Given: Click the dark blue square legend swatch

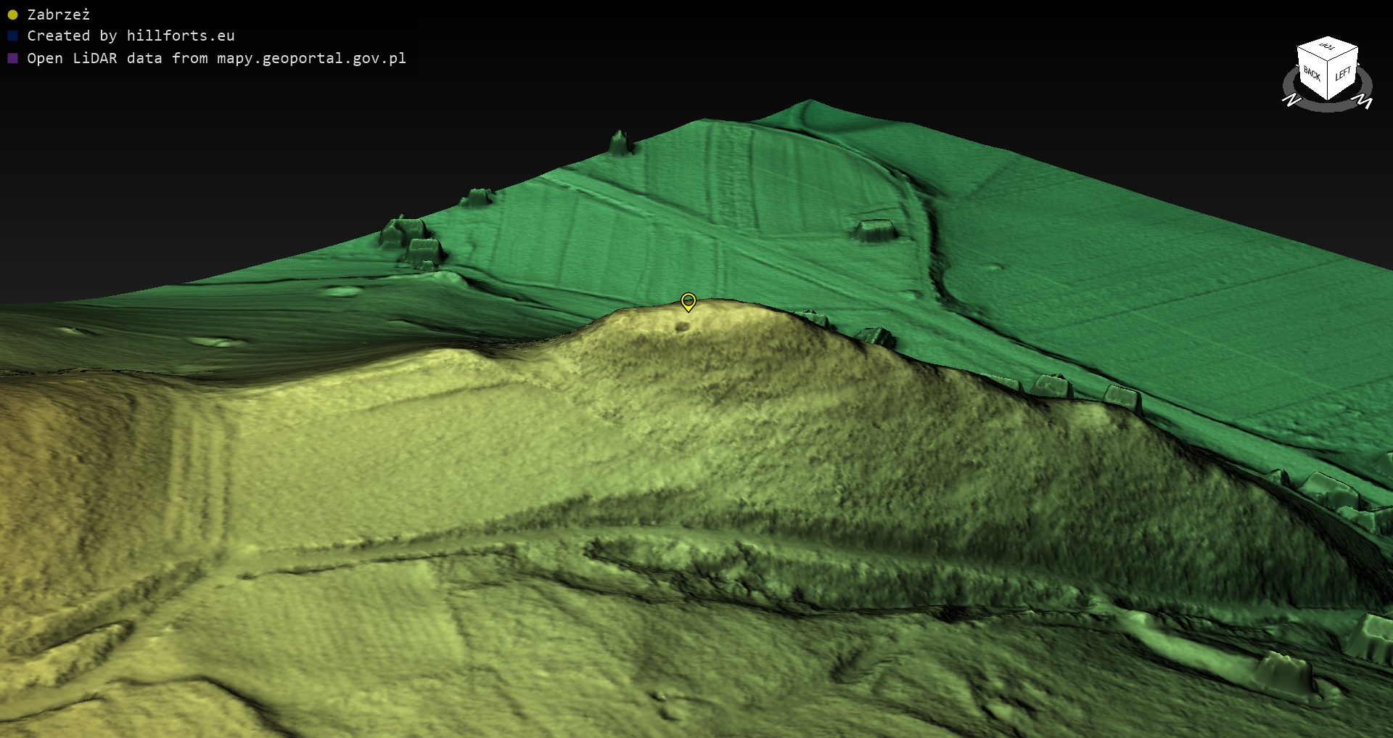Looking at the screenshot, I should click(x=12, y=36).
